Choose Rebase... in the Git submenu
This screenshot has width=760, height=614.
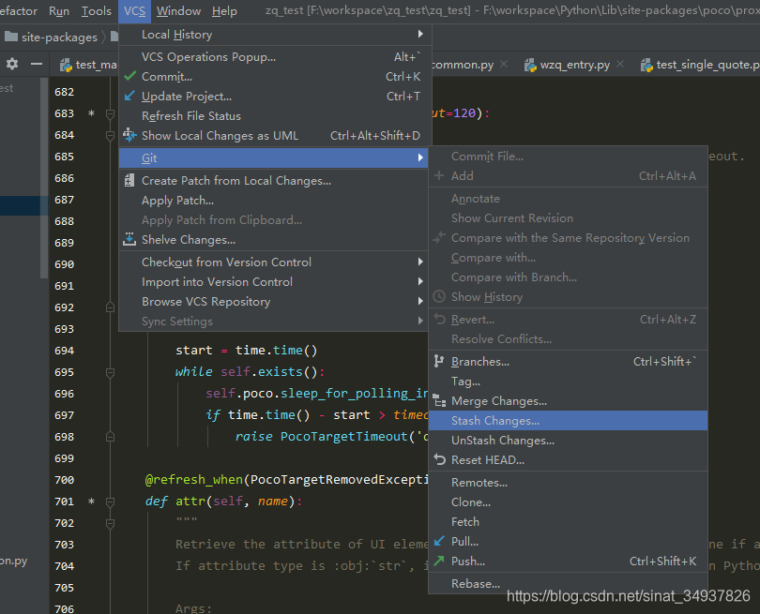coord(568,583)
